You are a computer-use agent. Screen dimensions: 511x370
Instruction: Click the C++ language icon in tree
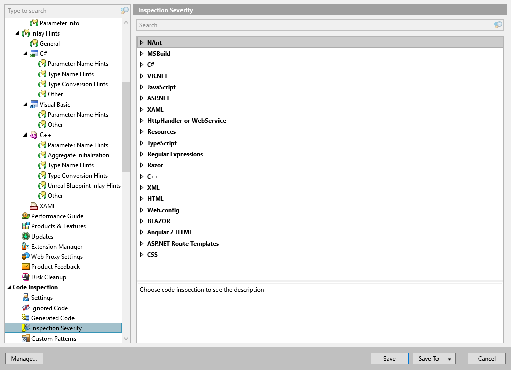(33, 135)
